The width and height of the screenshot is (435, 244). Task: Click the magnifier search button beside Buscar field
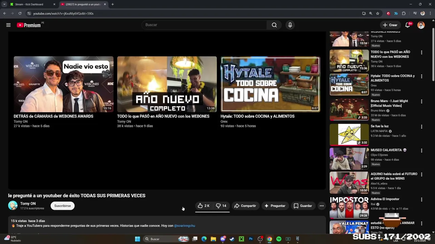click(x=274, y=25)
